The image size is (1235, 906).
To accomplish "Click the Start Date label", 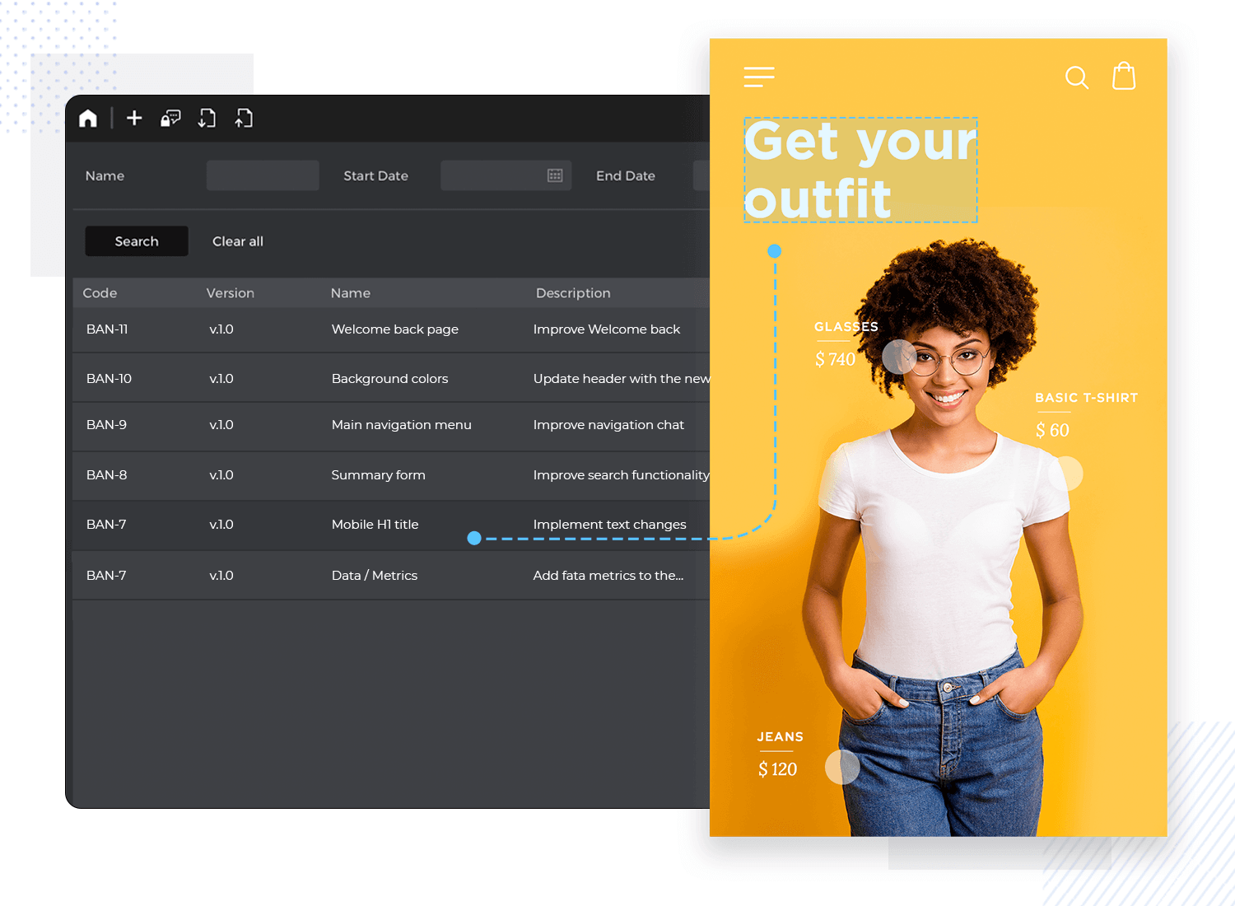I will (x=375, y=176).
